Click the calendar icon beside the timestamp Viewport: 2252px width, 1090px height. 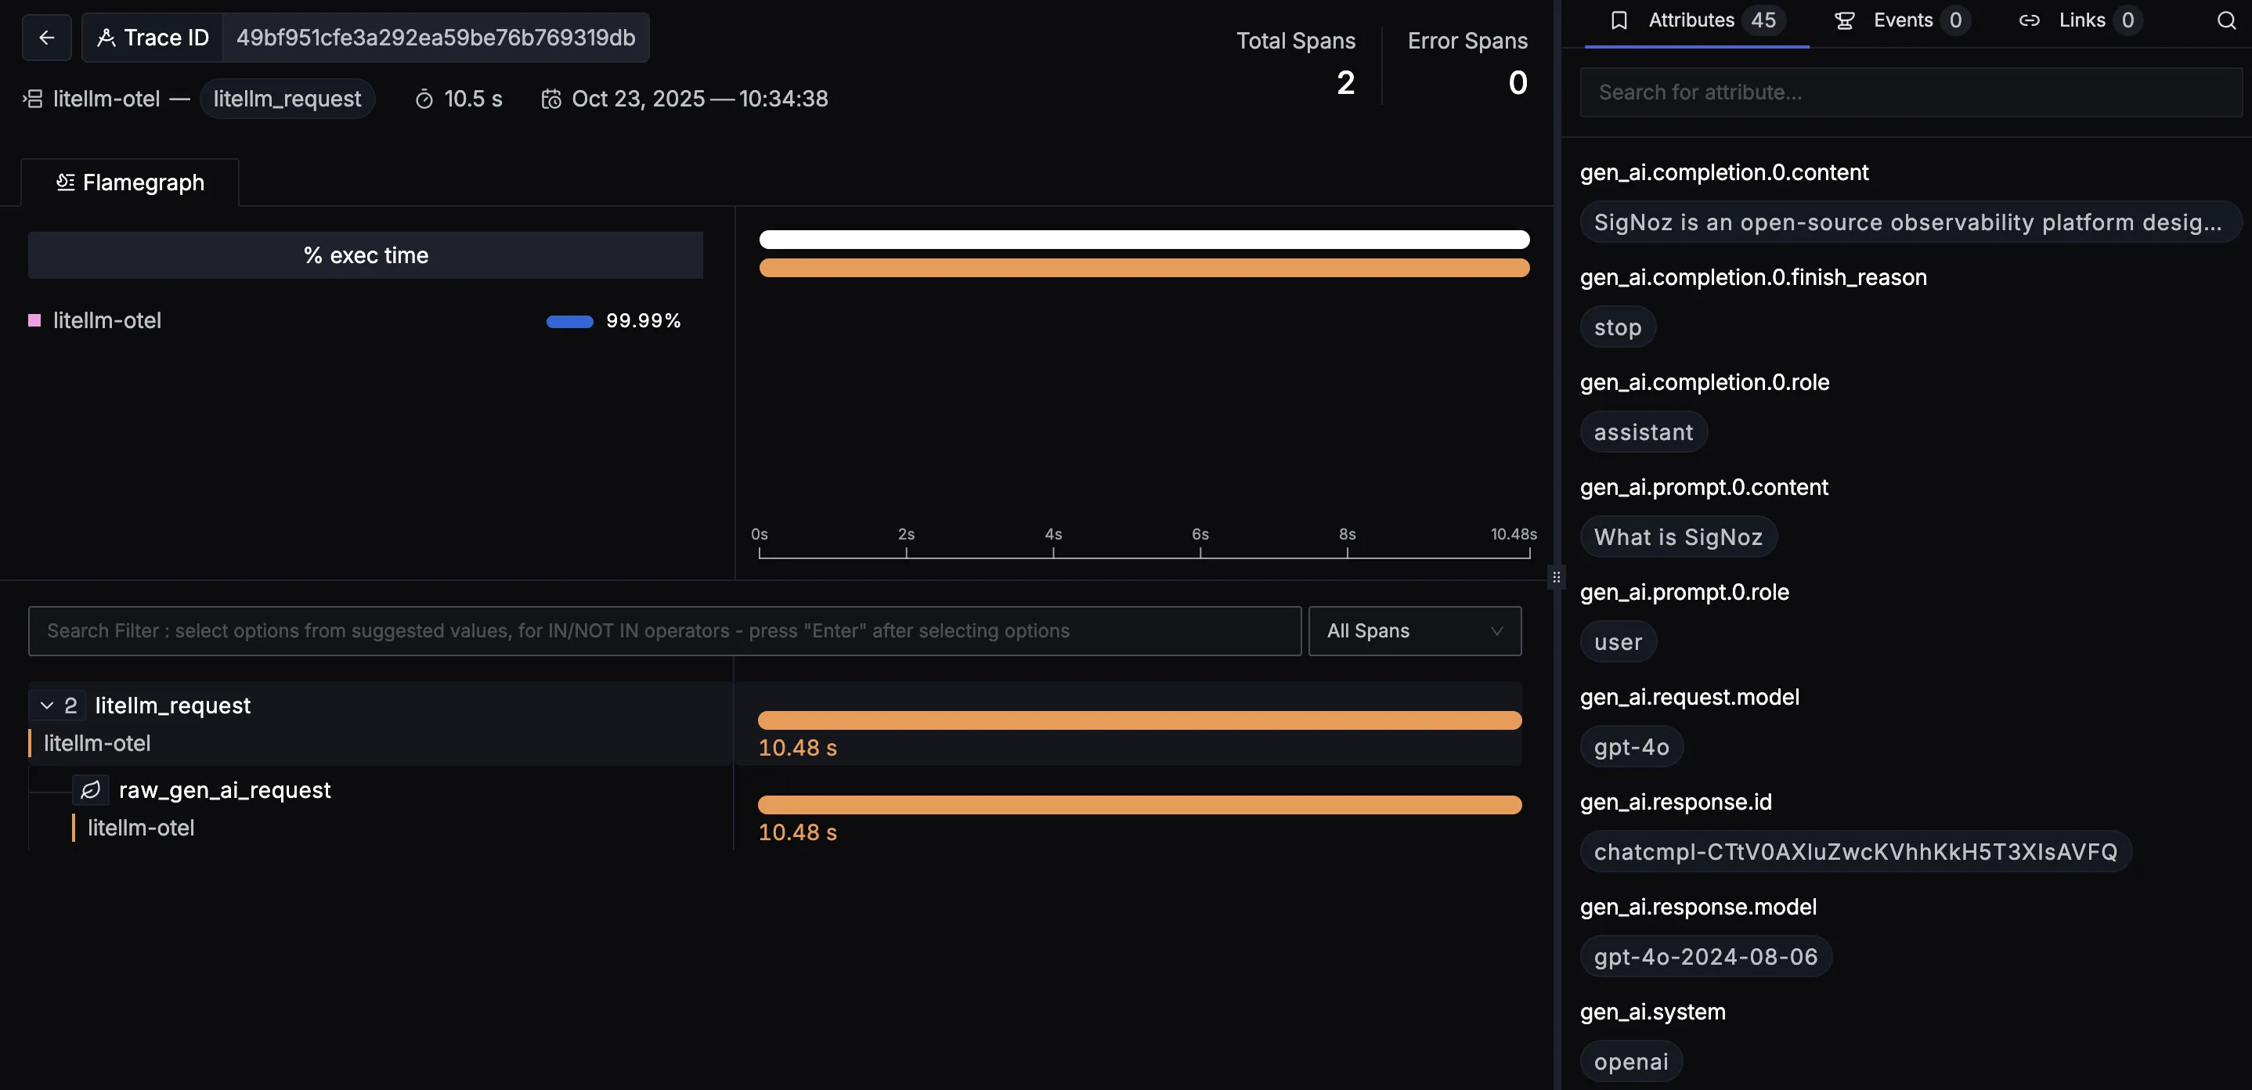pyautogui.click(x=551, y=99)
